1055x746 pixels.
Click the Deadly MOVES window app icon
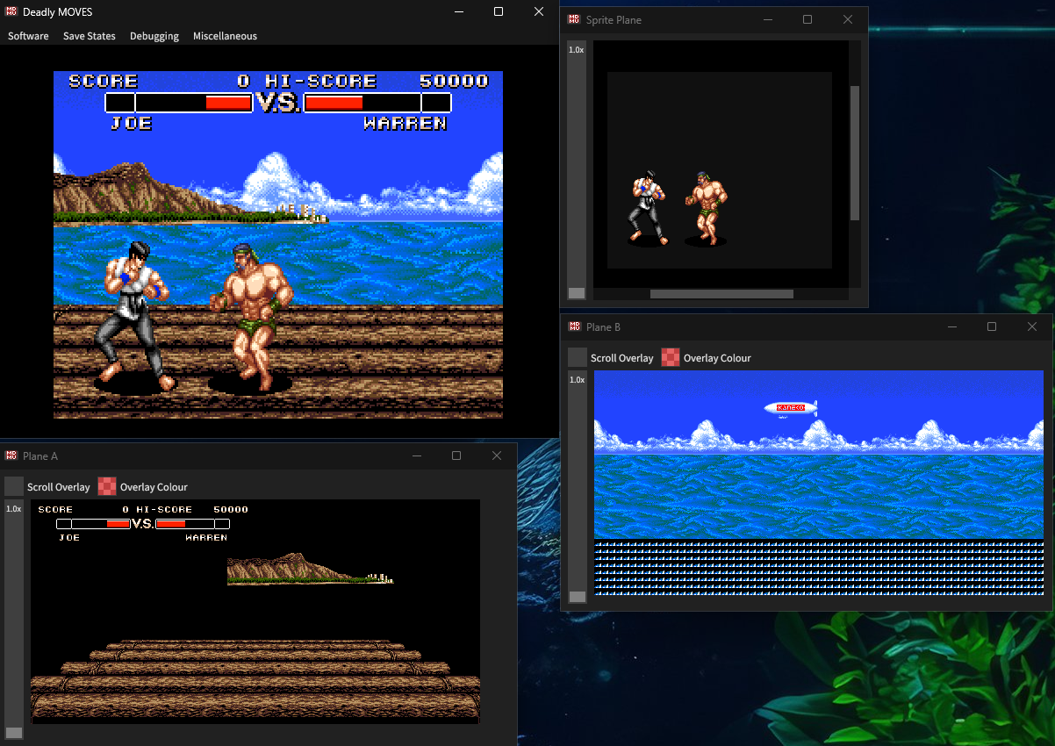click(11, 12)
